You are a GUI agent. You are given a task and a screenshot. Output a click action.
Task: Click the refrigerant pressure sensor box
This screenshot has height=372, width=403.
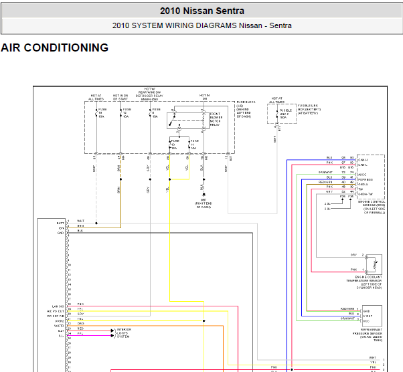[372, 316]
